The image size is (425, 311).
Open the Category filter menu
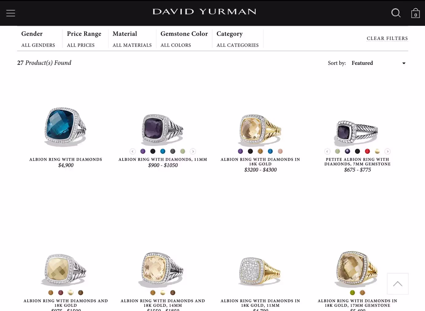(x=238, y=39)
